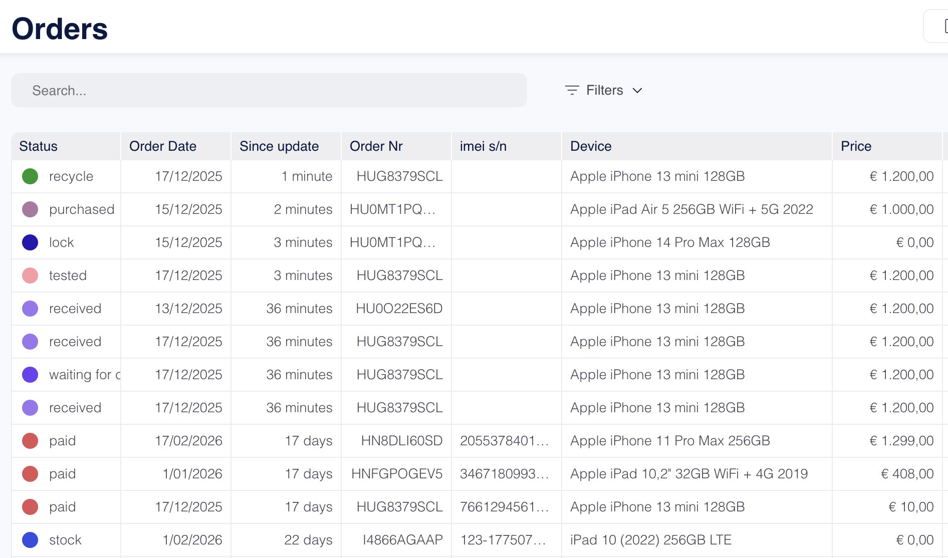The image size is (948, 558).
Task: Select the 'lock' status label
Action: click(61, 242)
